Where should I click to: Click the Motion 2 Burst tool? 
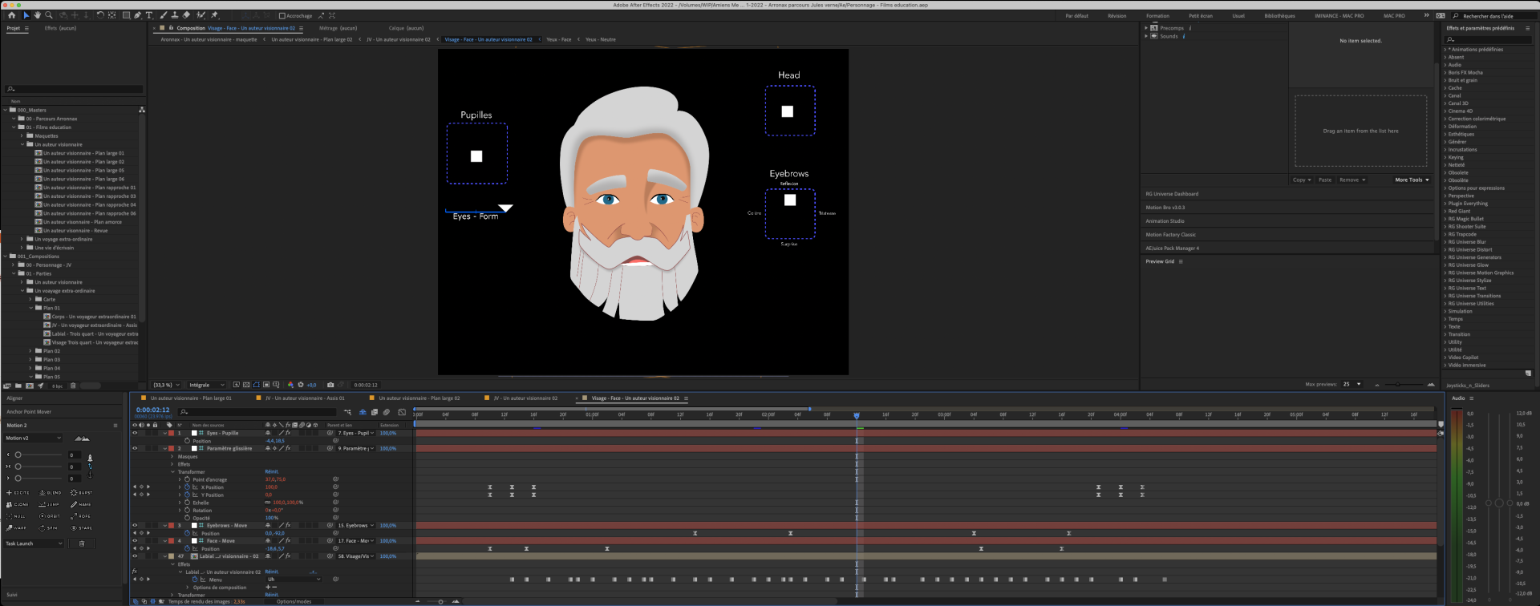(81, 493)
